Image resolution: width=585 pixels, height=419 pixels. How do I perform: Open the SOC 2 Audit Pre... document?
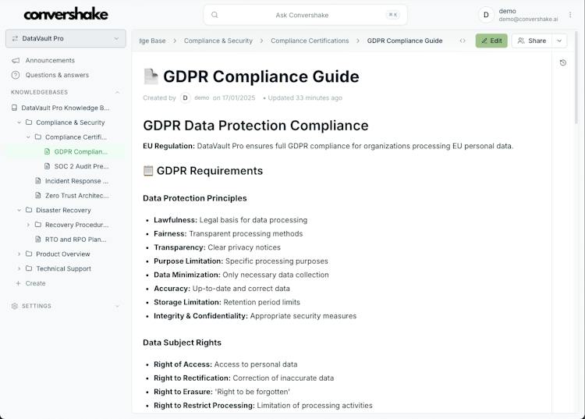[81, 166]
